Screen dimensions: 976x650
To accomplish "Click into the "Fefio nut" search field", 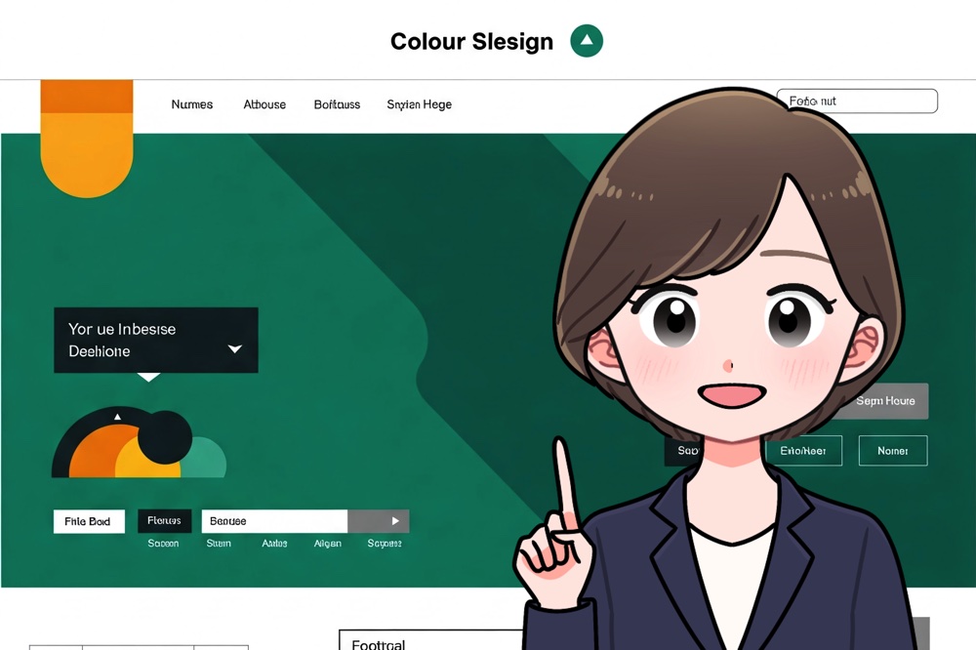I will coord(857,102).
